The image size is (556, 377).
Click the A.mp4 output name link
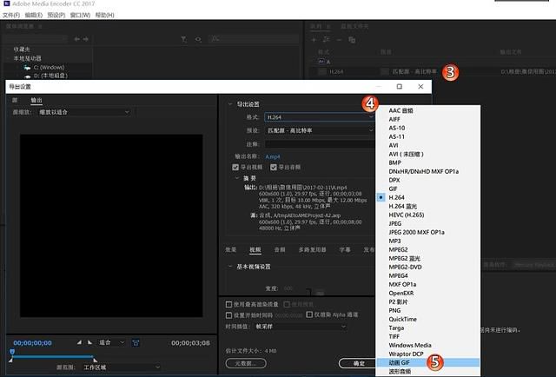[x=273, y=156]
